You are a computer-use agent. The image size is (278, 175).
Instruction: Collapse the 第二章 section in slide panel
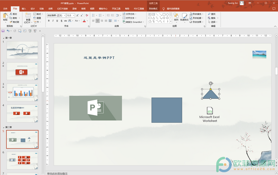point(3,127)
